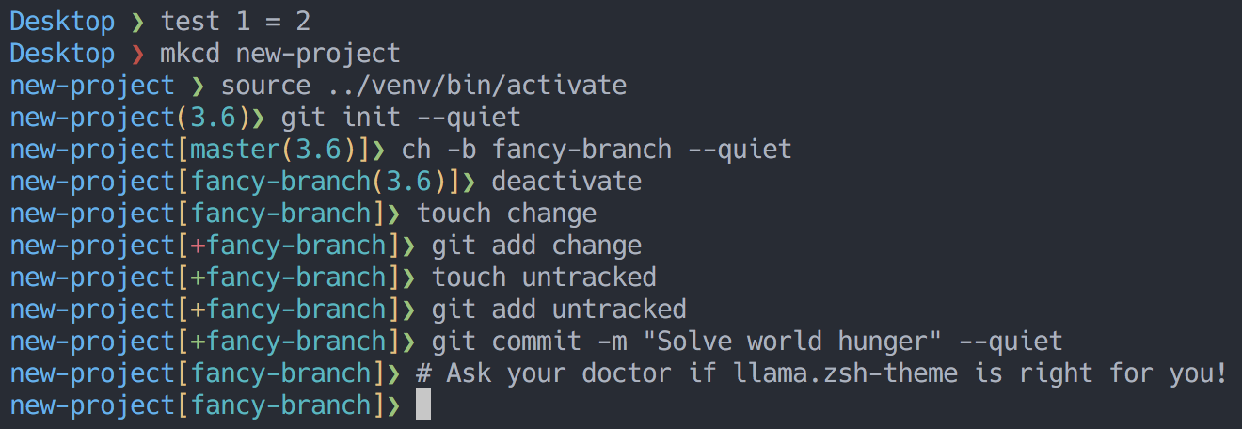The image size is (1242, 429).
Task: Click the first 'Desktop' directory label
Action: pyautogui.click(x=62, y=22)
